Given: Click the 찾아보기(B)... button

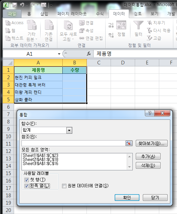Looking at the screenshot, I should click(152, 143).
